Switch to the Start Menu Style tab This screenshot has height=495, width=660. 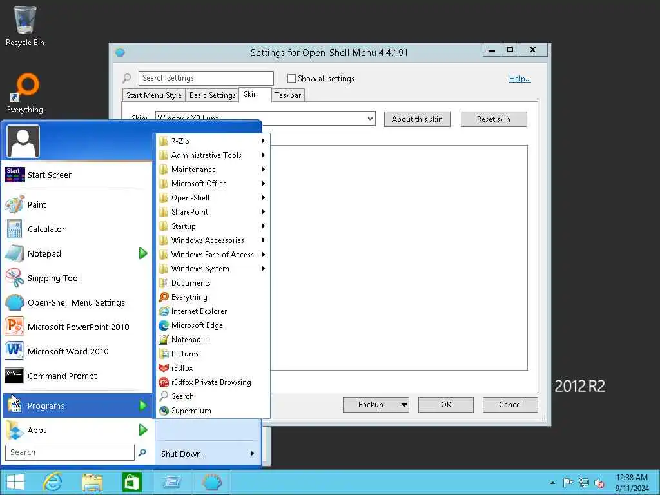(153, 95)
